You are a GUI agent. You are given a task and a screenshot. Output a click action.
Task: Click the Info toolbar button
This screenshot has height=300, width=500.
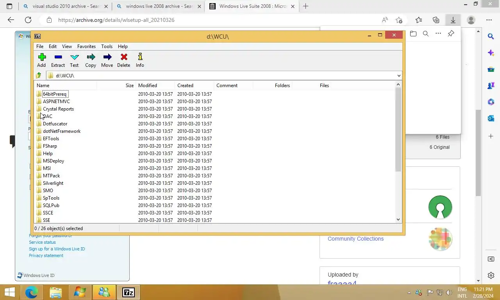tap(140, 61)
